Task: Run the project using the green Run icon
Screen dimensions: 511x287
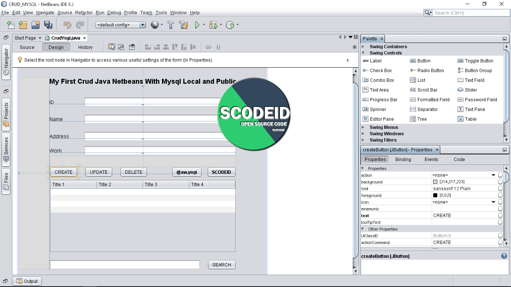Action: tap(196, 25)
